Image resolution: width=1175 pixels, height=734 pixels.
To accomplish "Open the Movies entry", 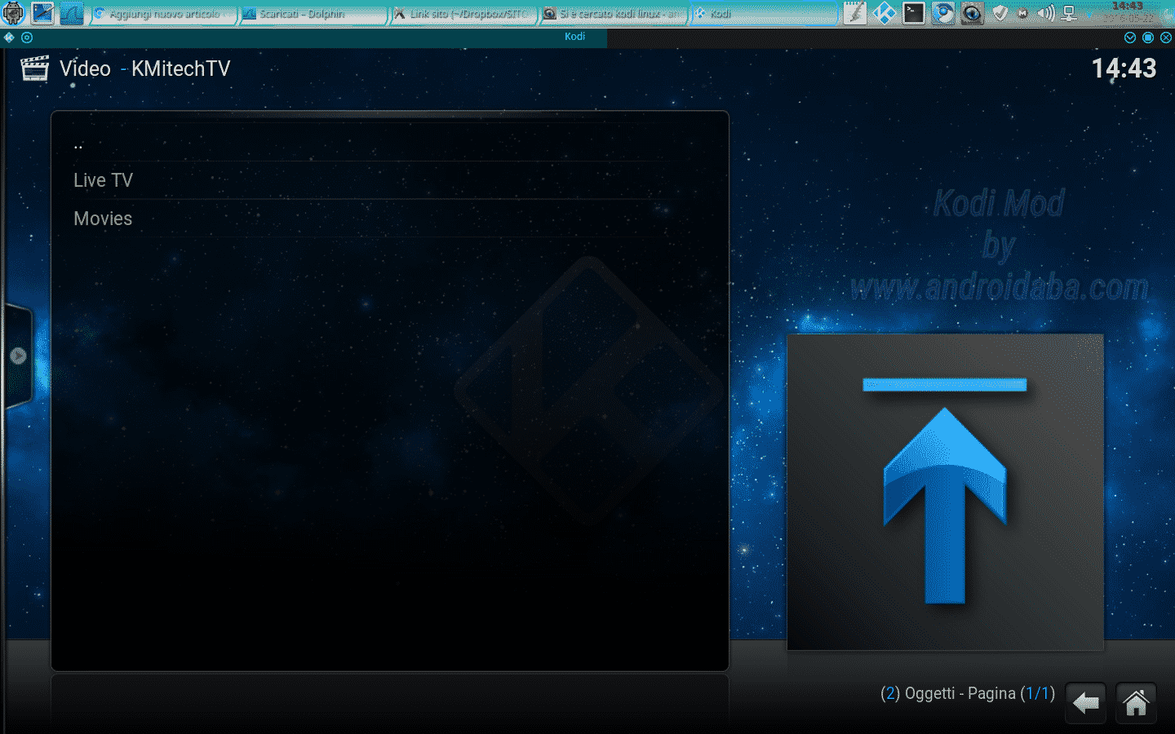I will 389,219.
